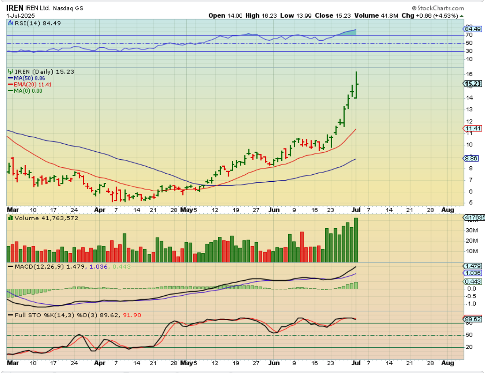
Task: Click the 15.23 last price tag on right axis
Action: click(x=473, y=84)
